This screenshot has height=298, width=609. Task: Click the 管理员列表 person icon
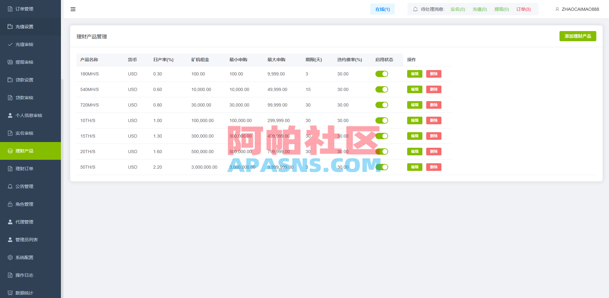coord(10,240)
